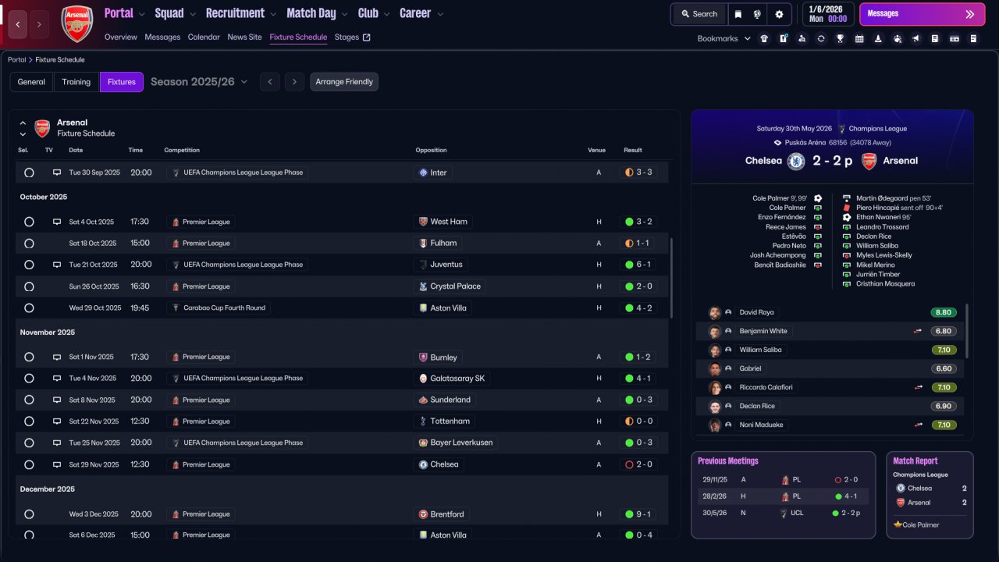Image resolution: width=999 pixels, height=562 pixels.
Task: Open the bookmark icon beside Search
Action: 738,14
